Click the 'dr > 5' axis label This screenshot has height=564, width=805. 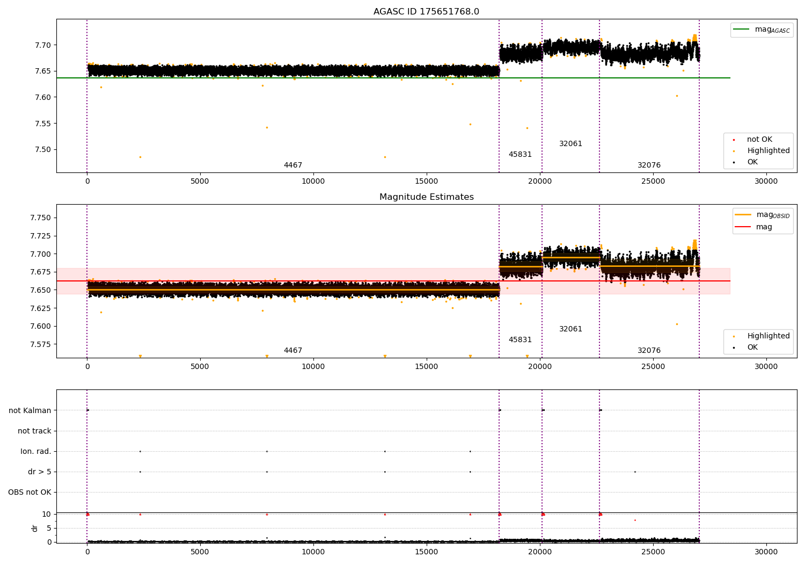[x=40, y=472]
